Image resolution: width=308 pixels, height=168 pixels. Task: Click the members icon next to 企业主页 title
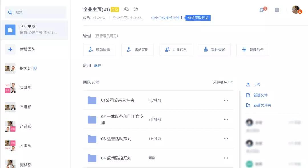click(x=126, y=9)
